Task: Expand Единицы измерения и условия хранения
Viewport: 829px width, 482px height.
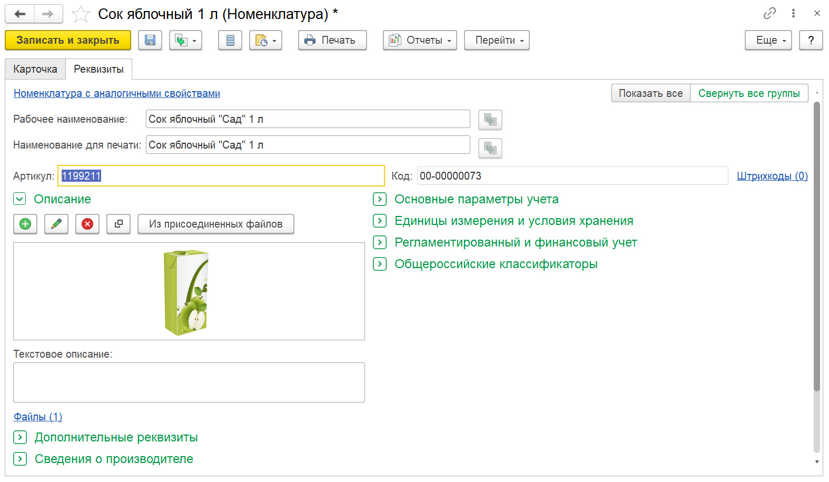Action: pos(380,221)
